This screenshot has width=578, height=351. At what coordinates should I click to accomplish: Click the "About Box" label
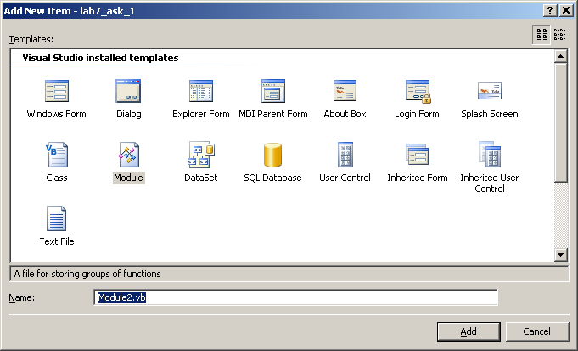(x=345, y=114)
